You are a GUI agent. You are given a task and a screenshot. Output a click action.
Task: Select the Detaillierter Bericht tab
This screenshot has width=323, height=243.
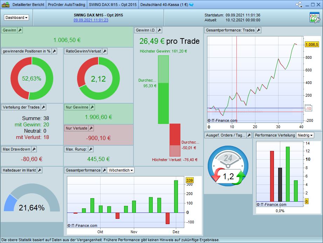click(28, 5)
